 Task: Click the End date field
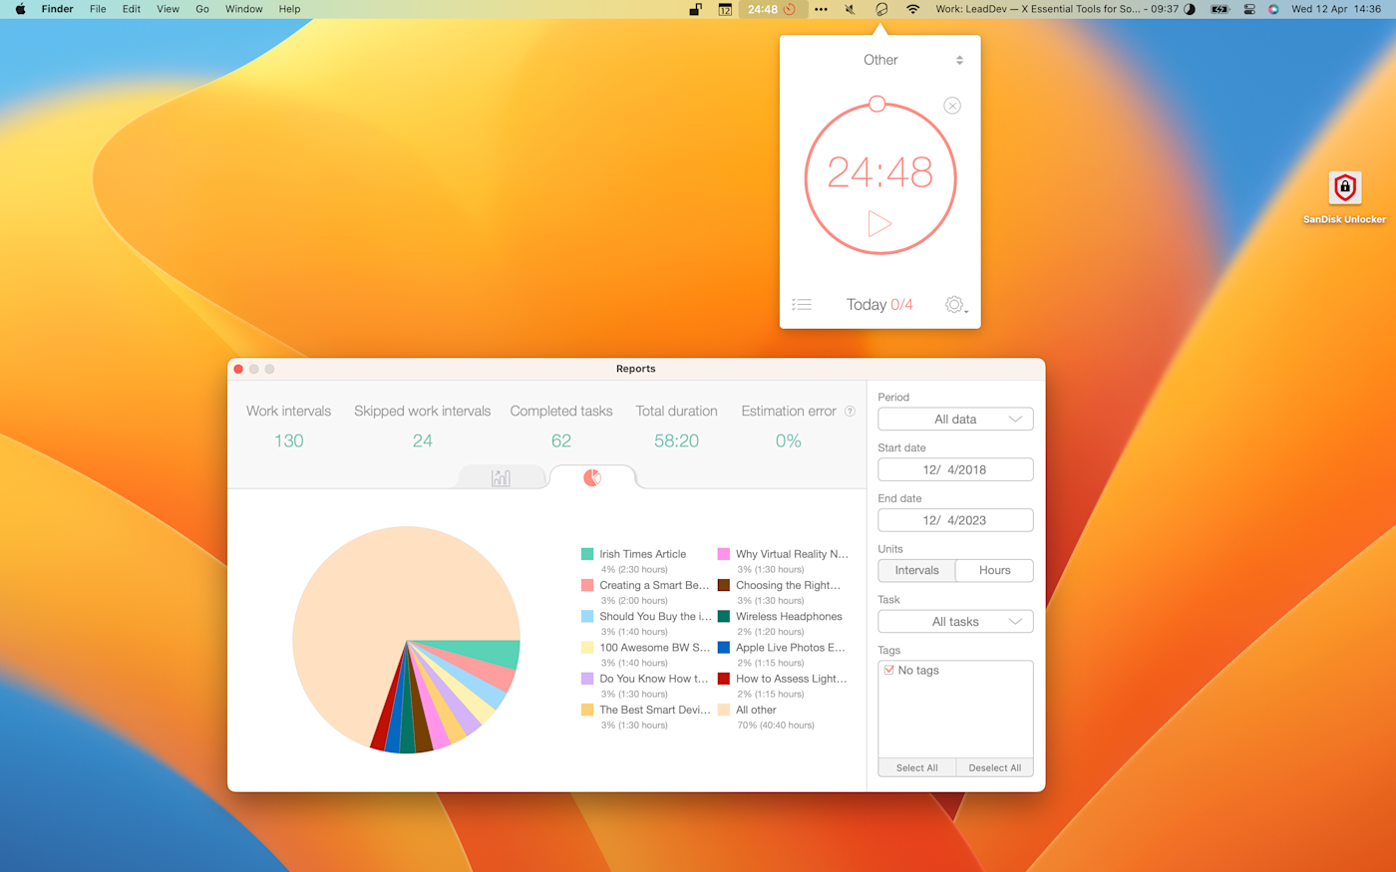(x=955, y=520)
